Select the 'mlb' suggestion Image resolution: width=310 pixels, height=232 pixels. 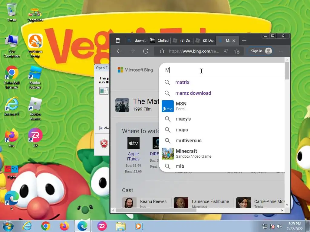tap(221, 166)
